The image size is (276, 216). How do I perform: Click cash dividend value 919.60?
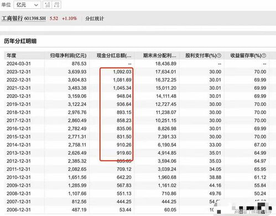click(124, 153)
